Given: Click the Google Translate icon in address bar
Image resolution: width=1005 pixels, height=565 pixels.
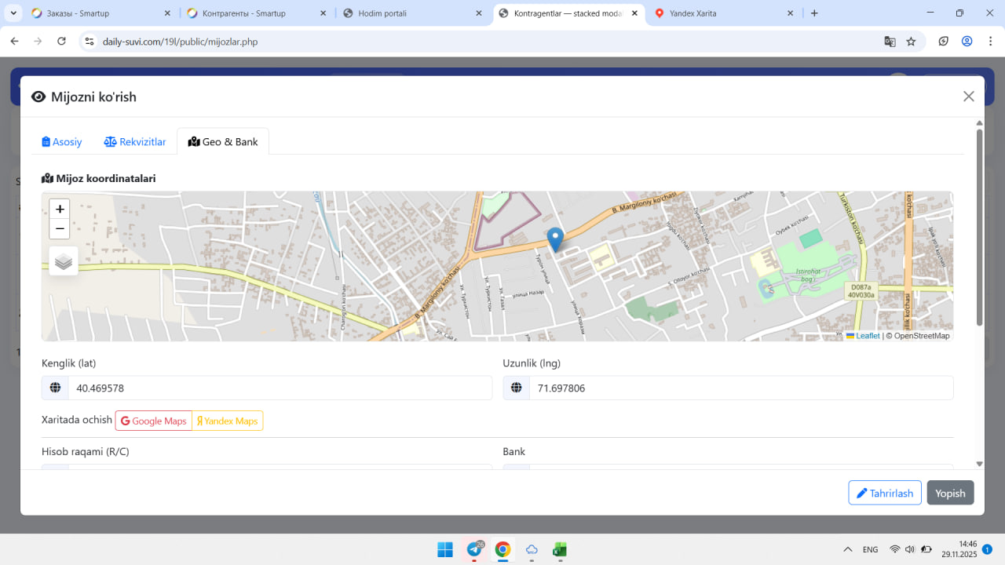Looking at the screenshot, I should coord(890,42).
